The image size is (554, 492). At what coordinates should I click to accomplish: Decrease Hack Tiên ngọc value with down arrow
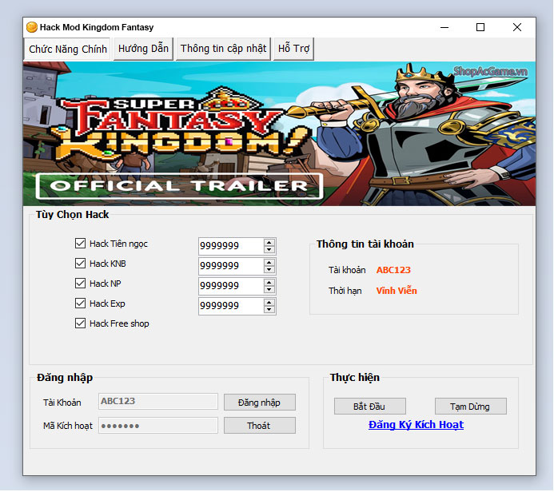(269, 250)
